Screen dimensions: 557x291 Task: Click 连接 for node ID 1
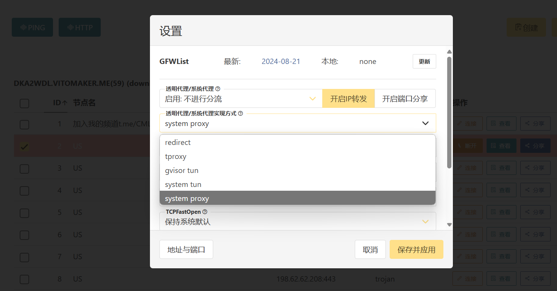tap(467, 123)
